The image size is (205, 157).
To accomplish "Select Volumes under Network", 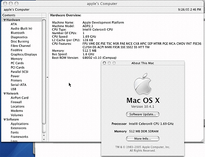I will coord(17,115).
